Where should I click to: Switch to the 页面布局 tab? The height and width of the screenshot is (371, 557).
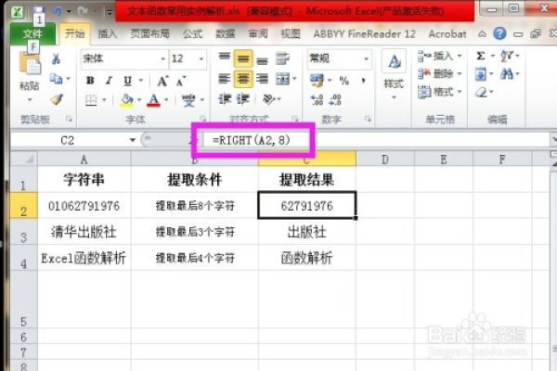click(x=149, y=34)
